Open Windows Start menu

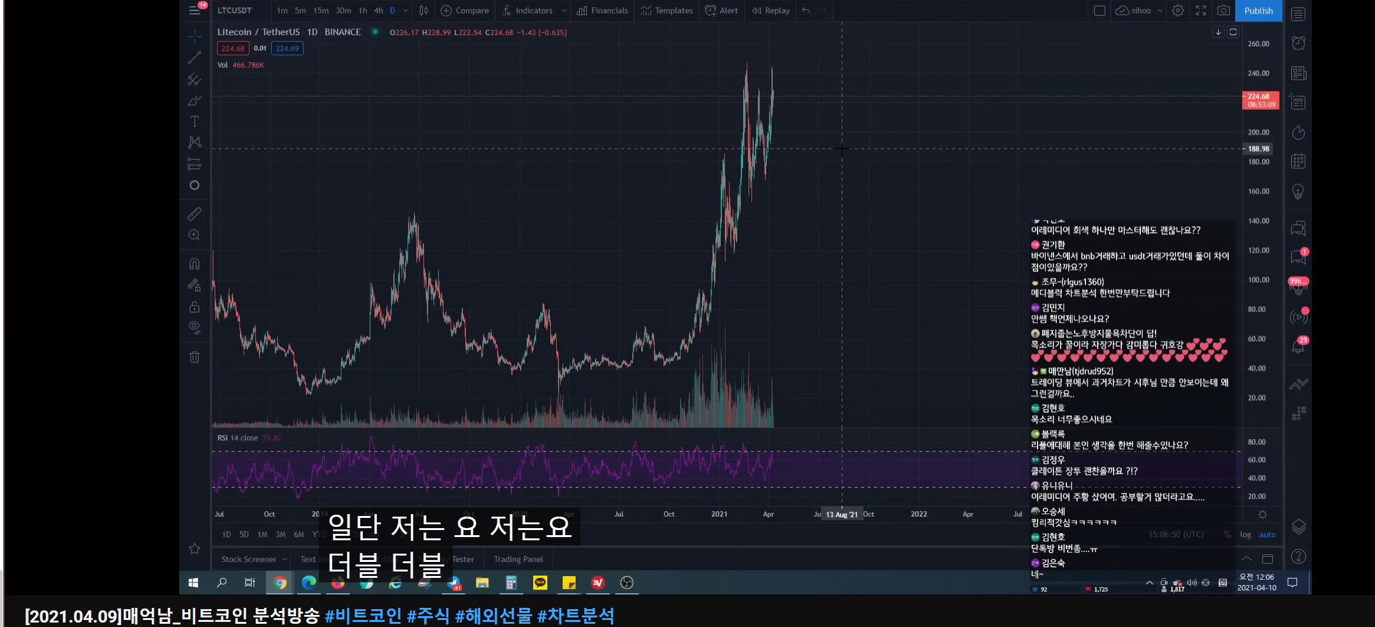[x=193, y=582]
